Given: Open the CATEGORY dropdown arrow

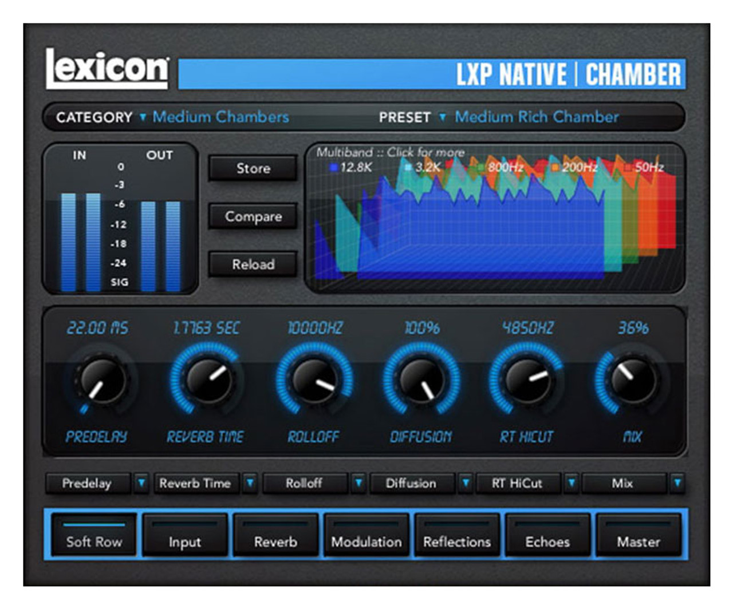Looking at the screenshot, I should click(143, 117).
